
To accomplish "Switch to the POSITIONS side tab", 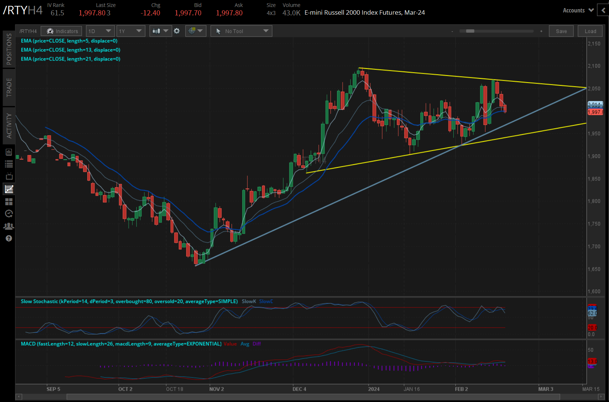I will coord(9,49).
